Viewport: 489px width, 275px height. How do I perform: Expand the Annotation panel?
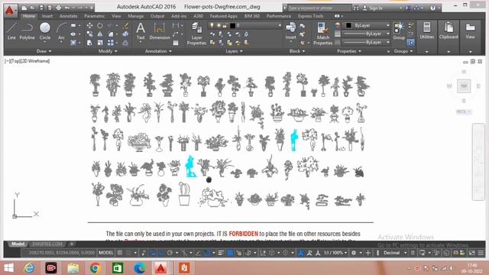pyautogui.click(x=158, y=51)
